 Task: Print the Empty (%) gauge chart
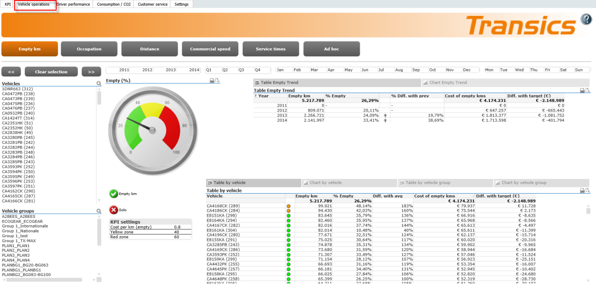coord(212,81)
